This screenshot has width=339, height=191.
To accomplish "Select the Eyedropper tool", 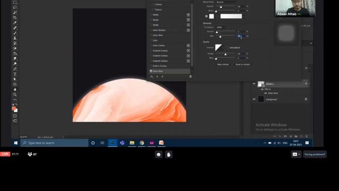I will point(15,23).
